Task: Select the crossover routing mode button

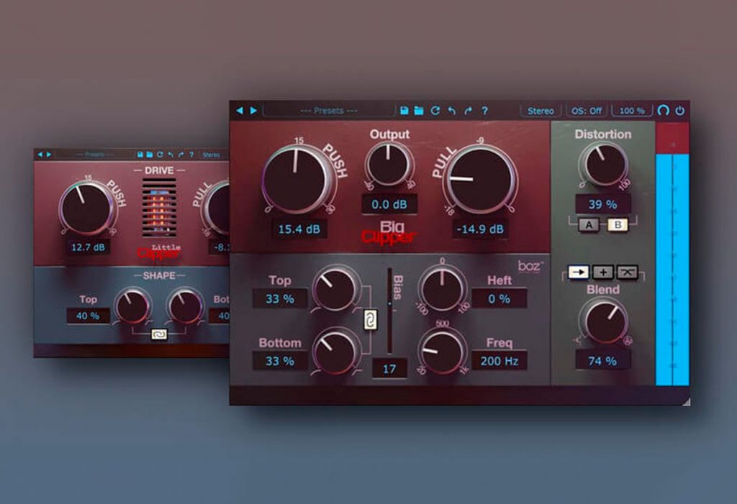Action: (x=628, y=272)
